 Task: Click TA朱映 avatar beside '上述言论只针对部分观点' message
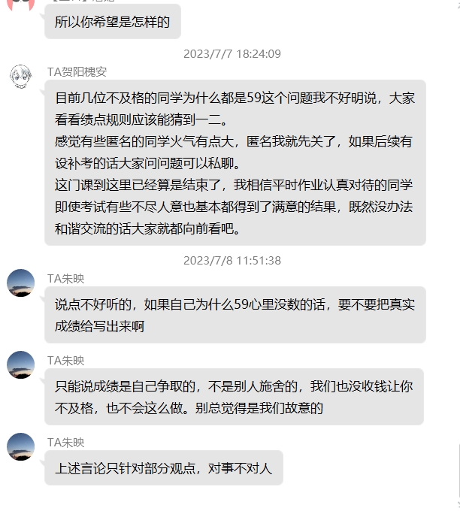[21, 446]
